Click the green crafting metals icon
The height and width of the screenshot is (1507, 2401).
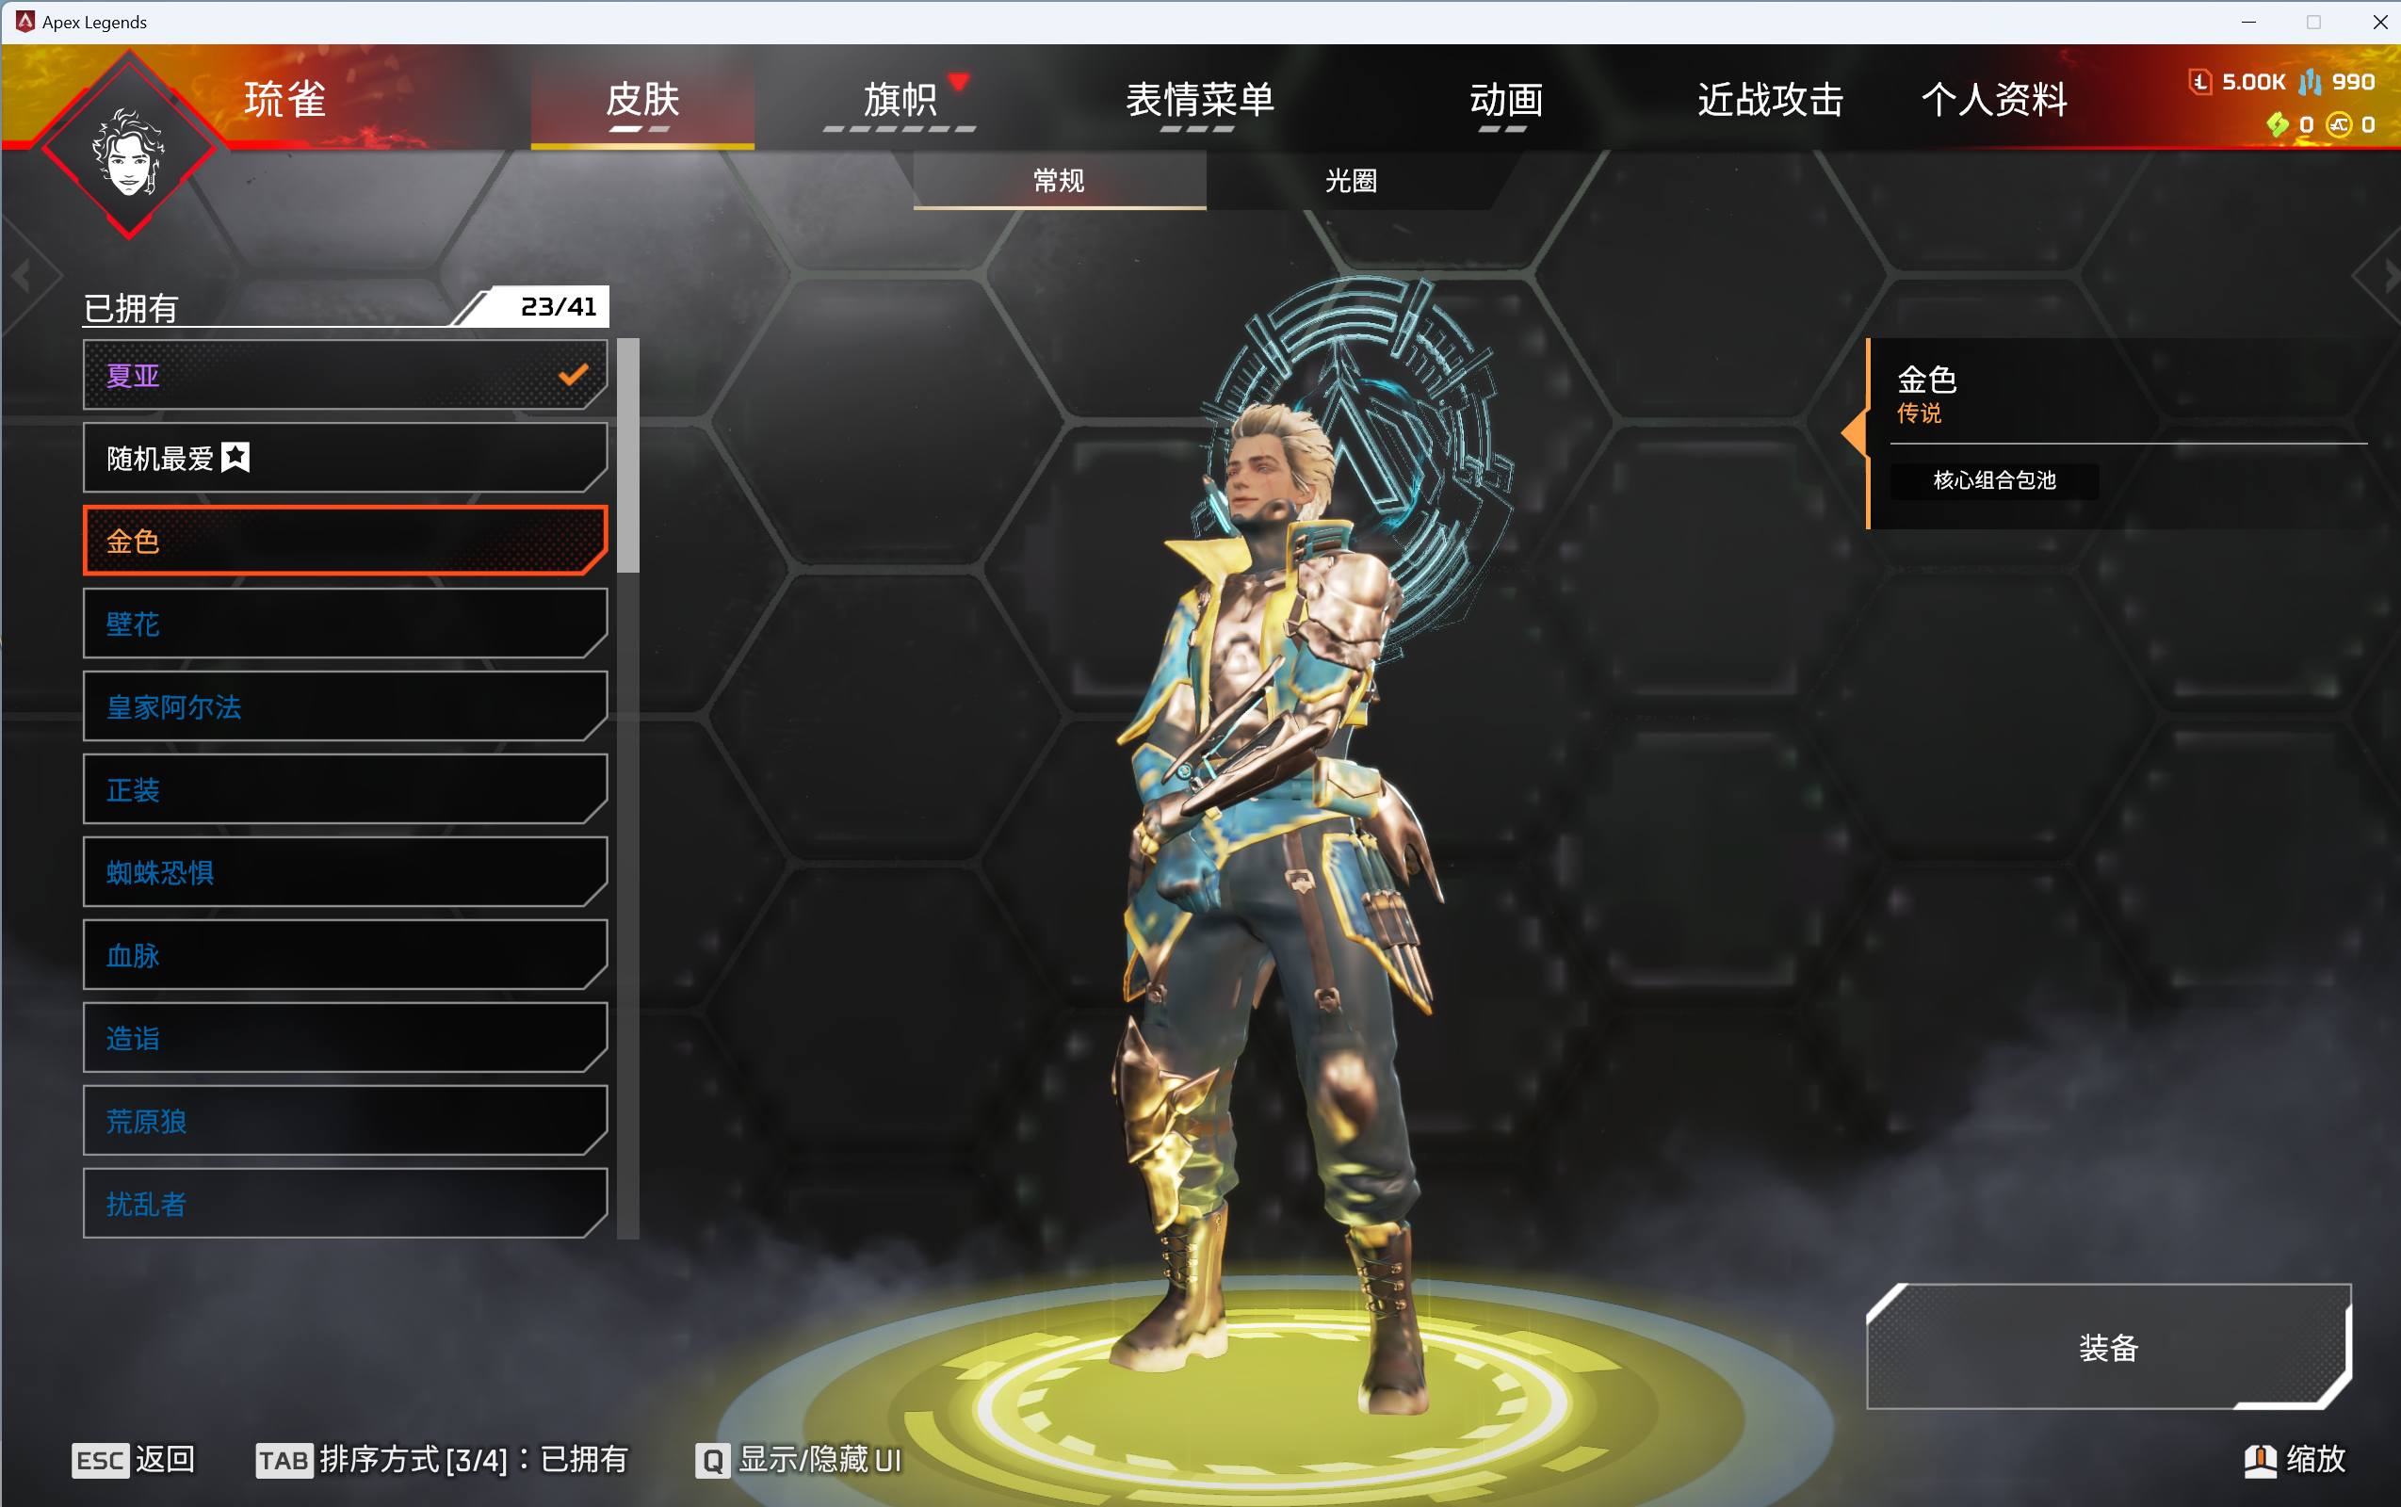pos(2278,124)
